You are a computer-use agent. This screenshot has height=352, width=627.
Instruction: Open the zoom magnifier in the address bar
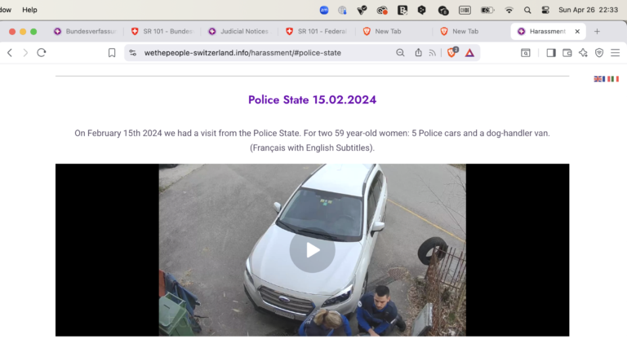tap(400, 52)
